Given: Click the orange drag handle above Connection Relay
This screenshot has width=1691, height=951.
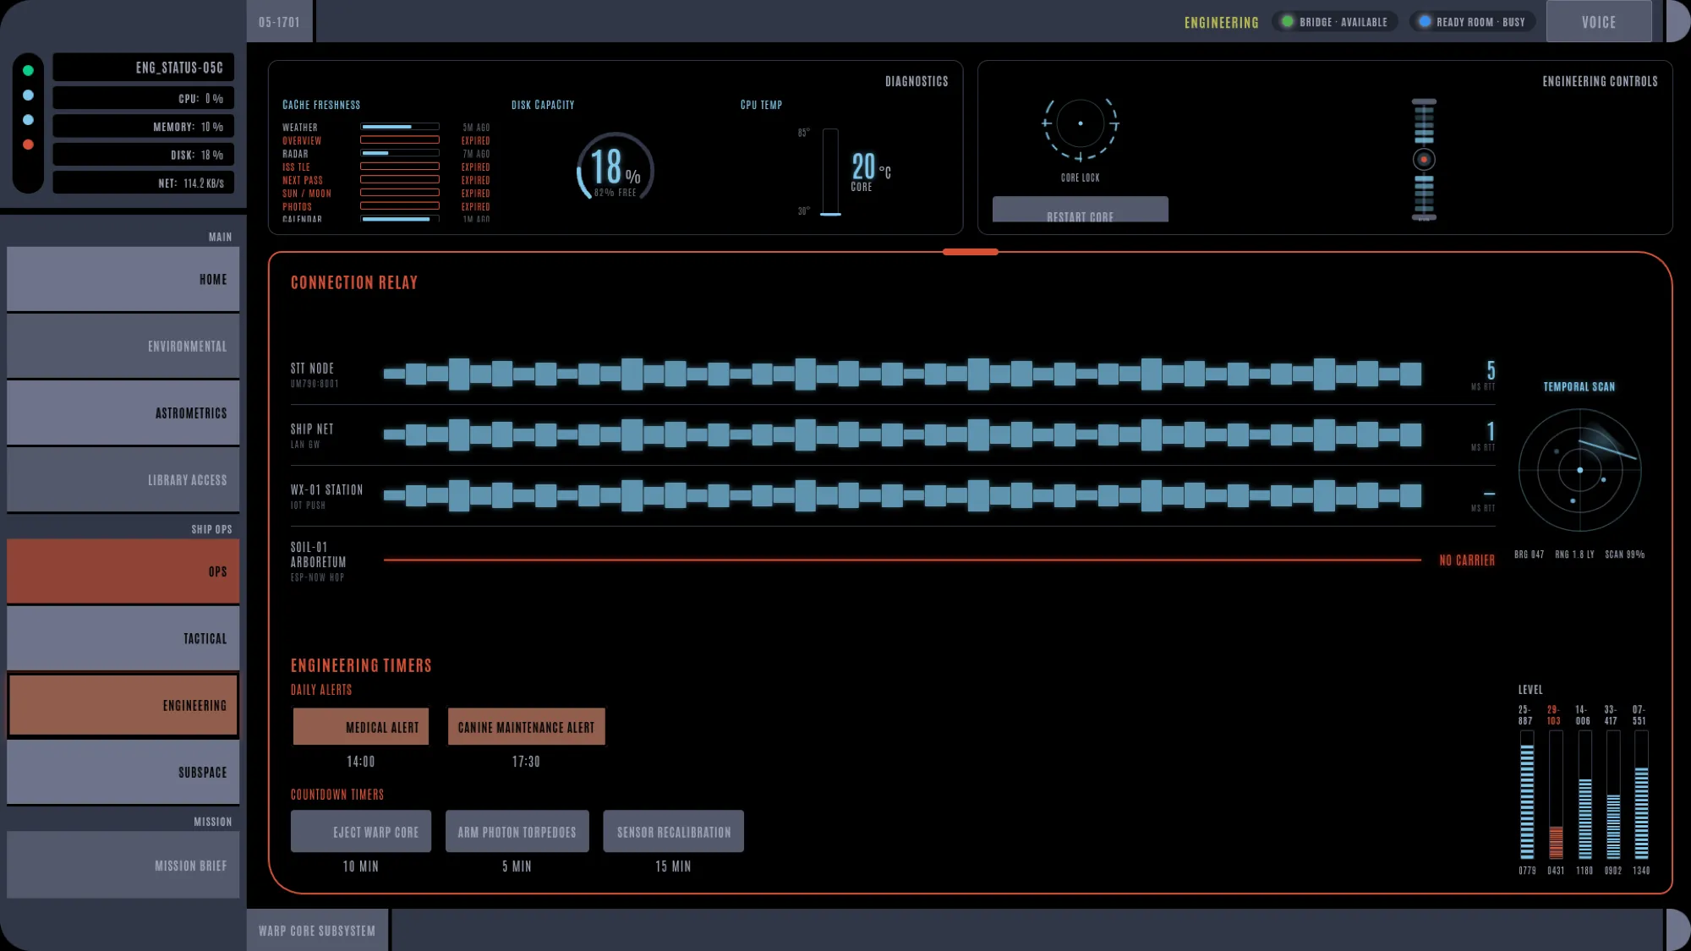Looking at the screenshot, I should pyautogui.click(x=971, y=252).
